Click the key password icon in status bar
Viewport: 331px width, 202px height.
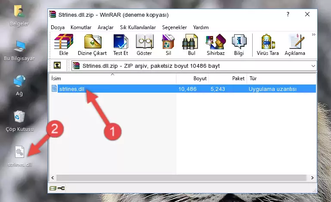[61, 188]
